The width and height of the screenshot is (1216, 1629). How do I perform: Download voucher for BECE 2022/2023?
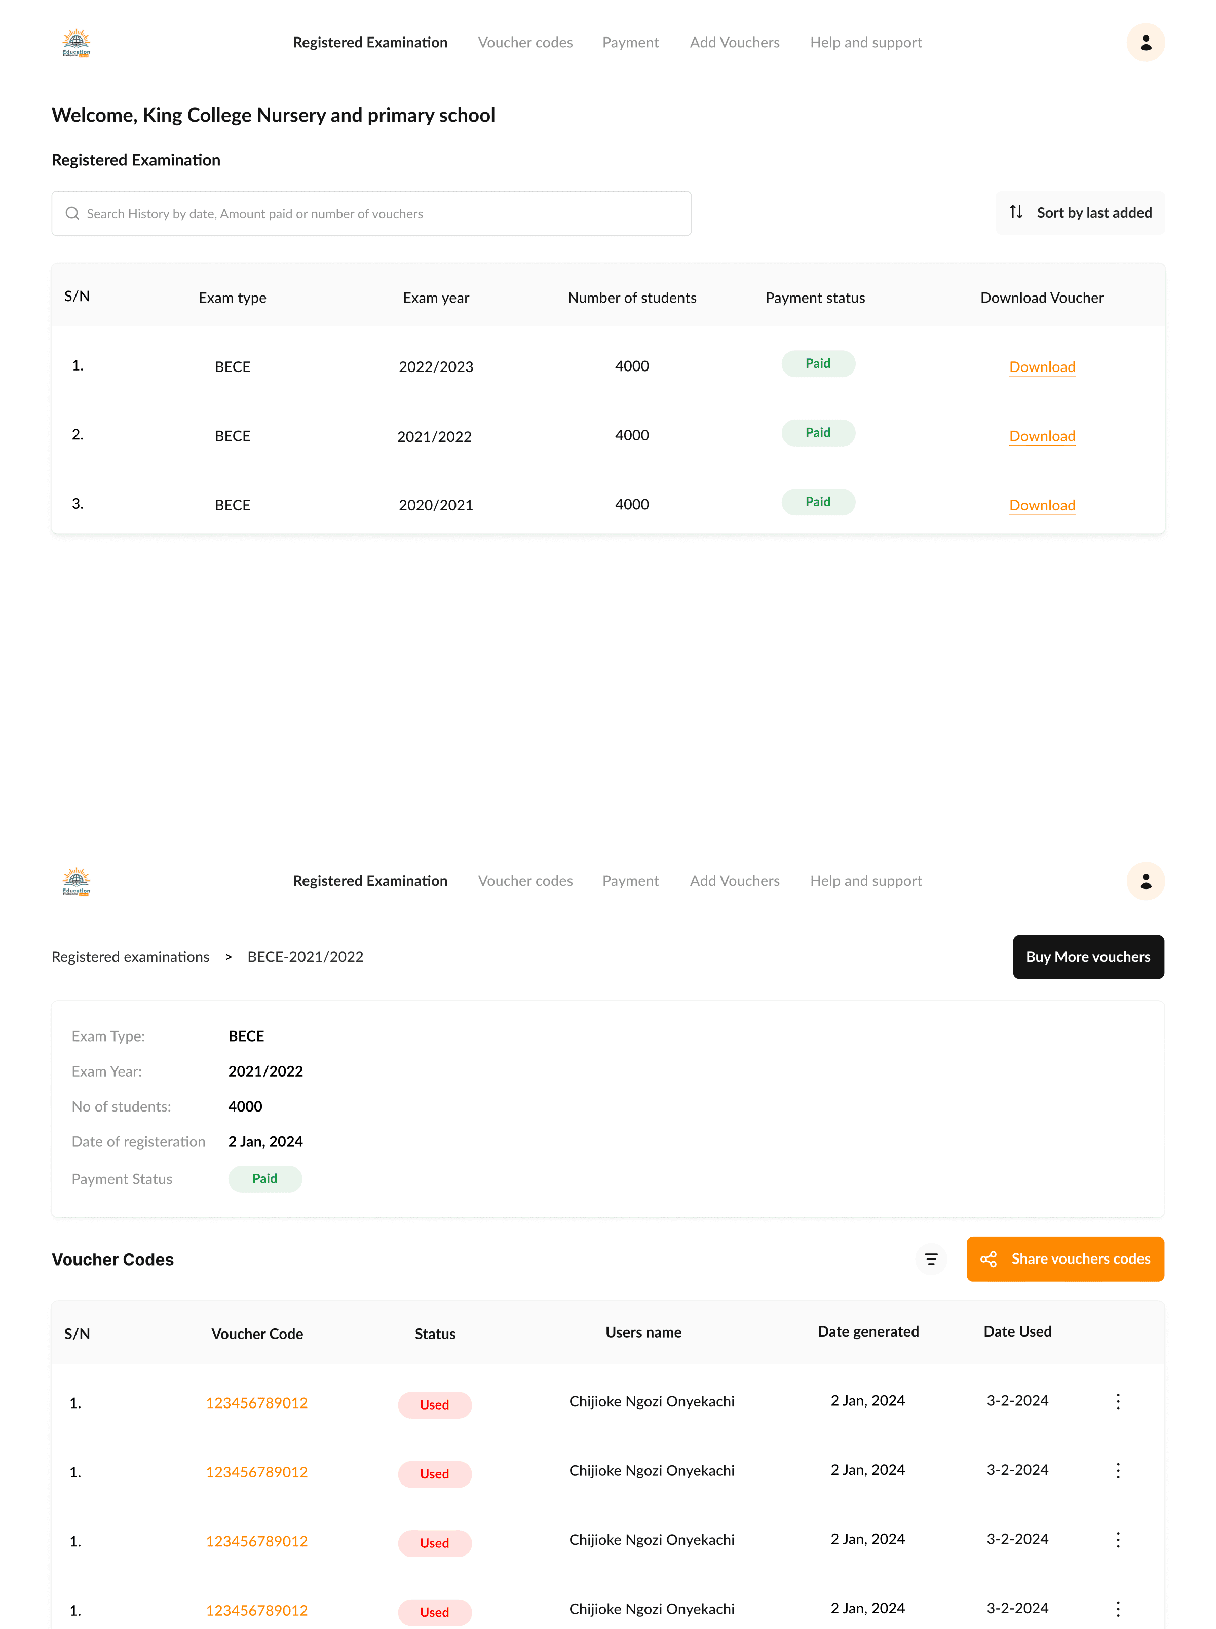1042,367
